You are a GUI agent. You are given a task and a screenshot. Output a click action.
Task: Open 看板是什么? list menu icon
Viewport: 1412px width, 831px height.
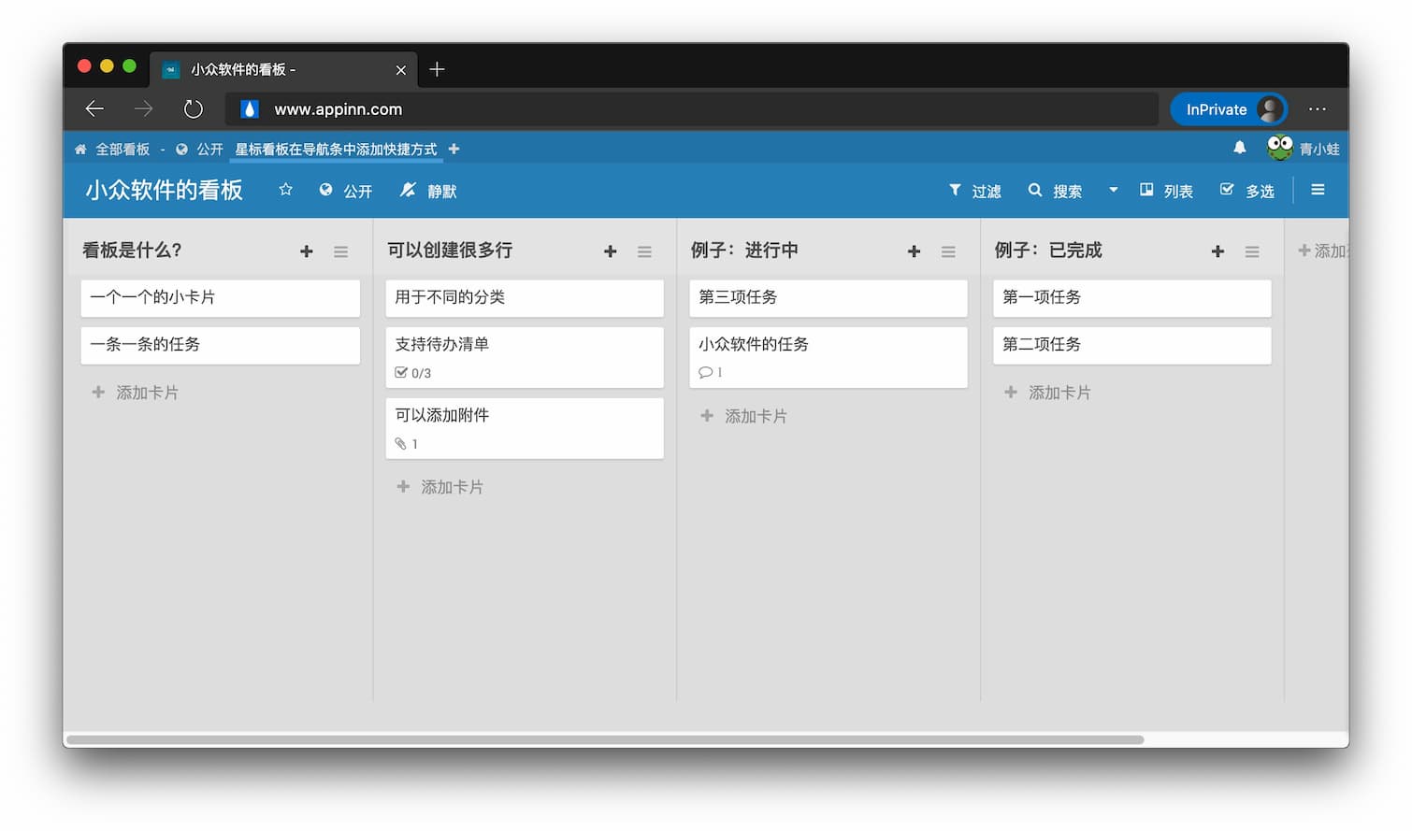tap(341, 251)
